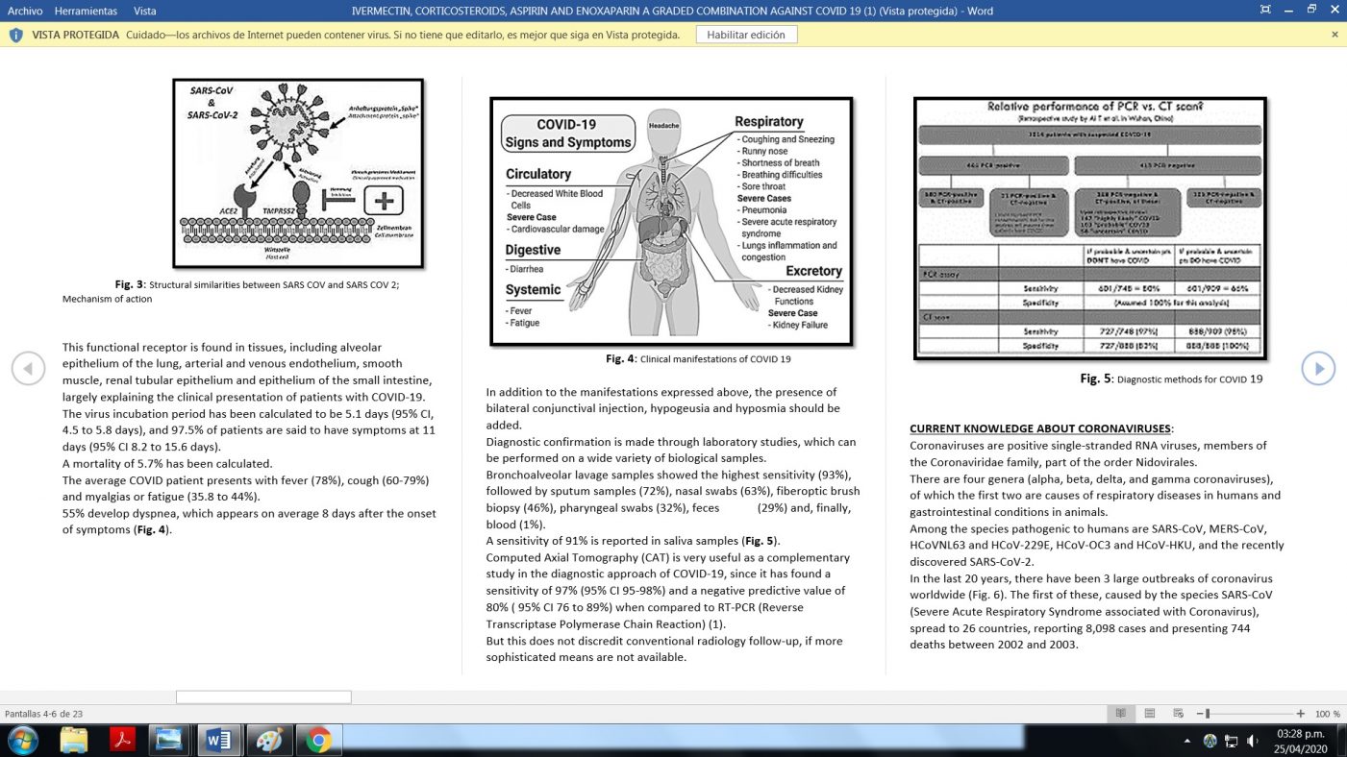The width and height of the screenshot is (1347, 757).
Task: Click the horizontal page scrollbar thumb
Action: 263,697
